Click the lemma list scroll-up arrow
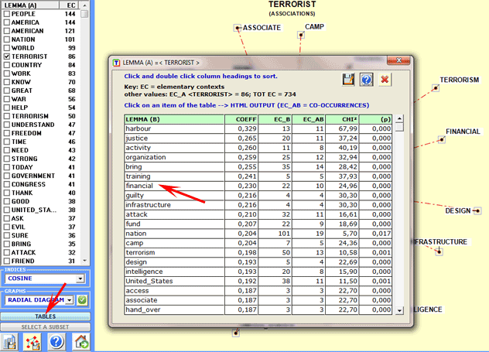This screenshot has height=352, width=489. point(84,5)
